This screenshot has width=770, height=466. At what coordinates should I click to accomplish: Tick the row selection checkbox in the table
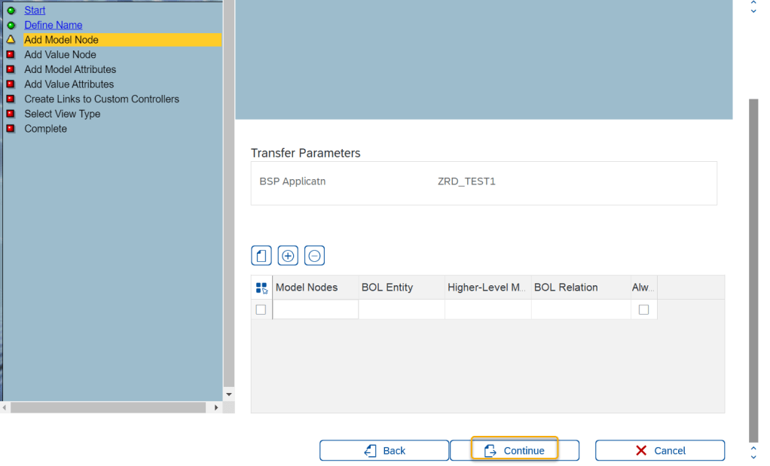pos(261,309)
